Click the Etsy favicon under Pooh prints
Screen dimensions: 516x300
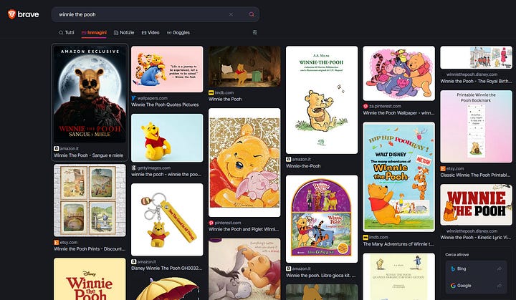[57, 243]
